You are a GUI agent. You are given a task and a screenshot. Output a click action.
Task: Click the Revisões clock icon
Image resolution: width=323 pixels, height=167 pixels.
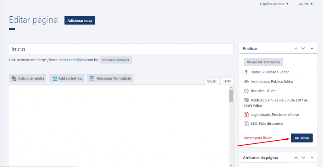[x=246, y=91]
